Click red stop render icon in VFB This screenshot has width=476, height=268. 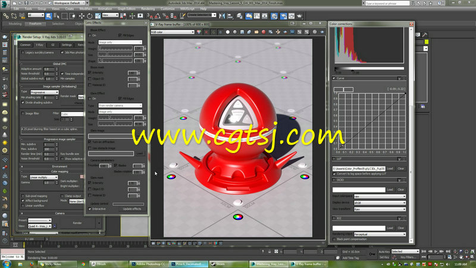[264, 32]
